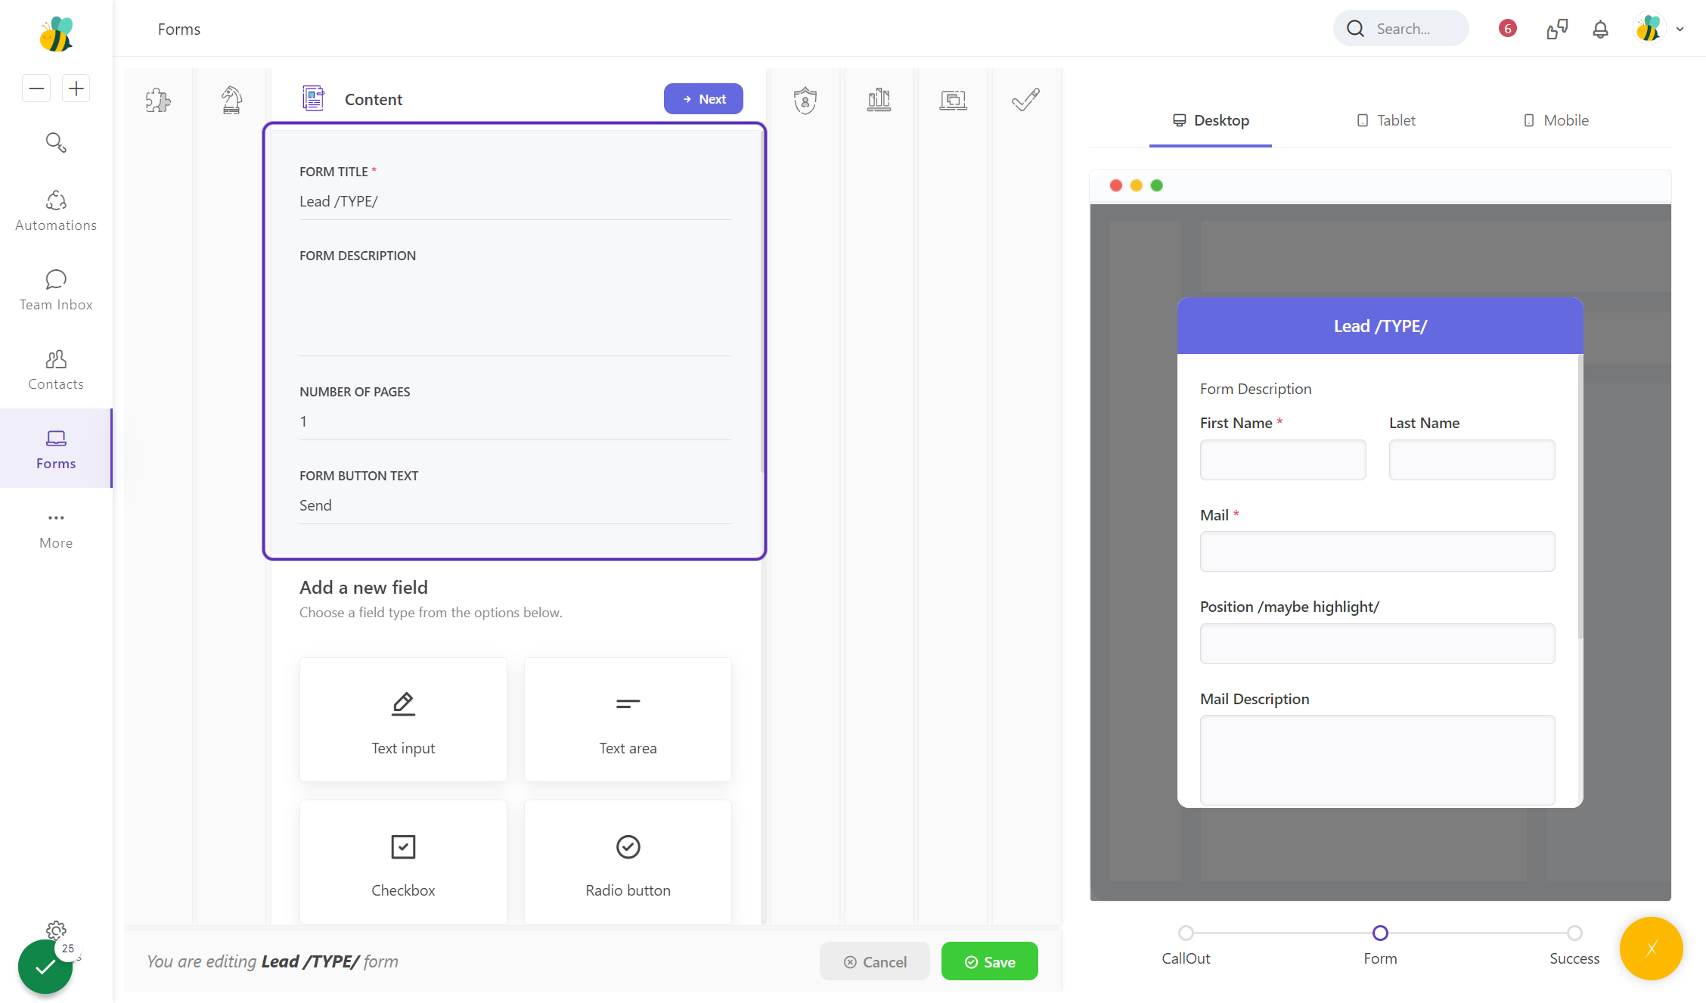Image resolution: width=1706 pixels, height=1003 pixels.
Task: Add a Text input field
Action: click(x=403, y=719)
